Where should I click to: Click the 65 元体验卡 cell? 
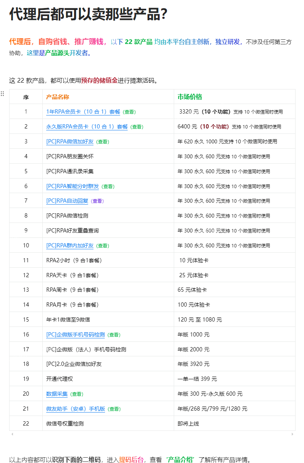pos(234,290)
